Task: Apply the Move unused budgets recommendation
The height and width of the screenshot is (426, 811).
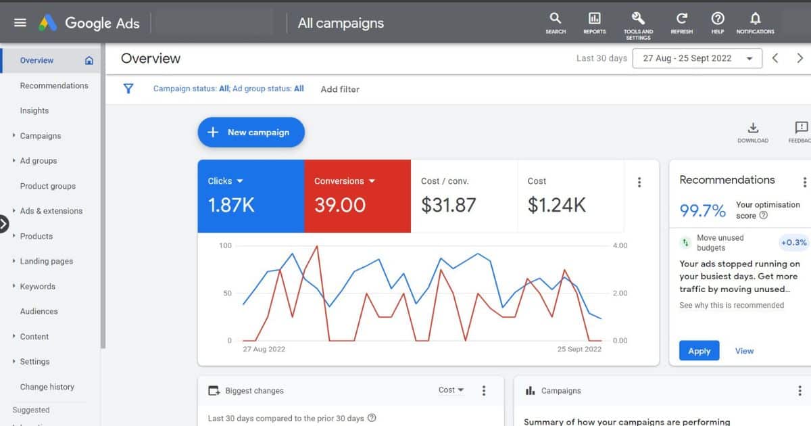Action: coord(699,350)
